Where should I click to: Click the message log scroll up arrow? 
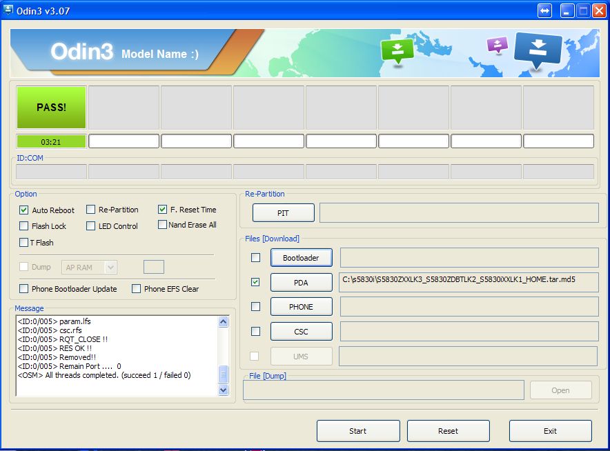tap(224, 321)
